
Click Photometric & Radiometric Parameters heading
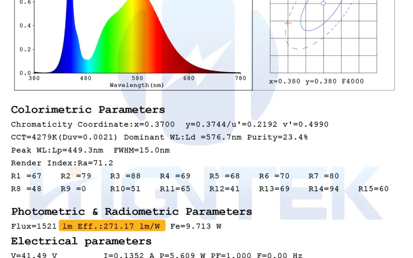132,212
